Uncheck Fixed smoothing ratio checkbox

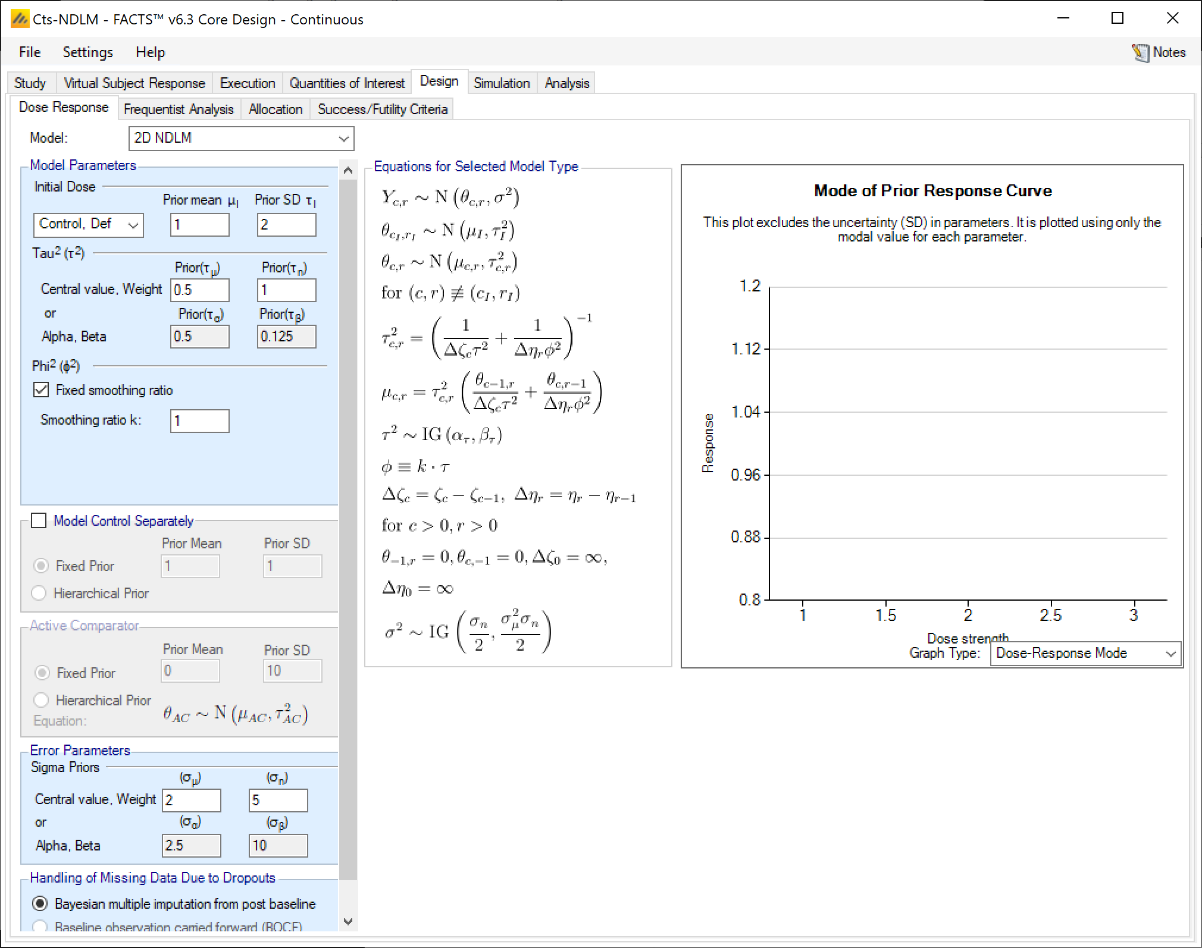[41, 390]
